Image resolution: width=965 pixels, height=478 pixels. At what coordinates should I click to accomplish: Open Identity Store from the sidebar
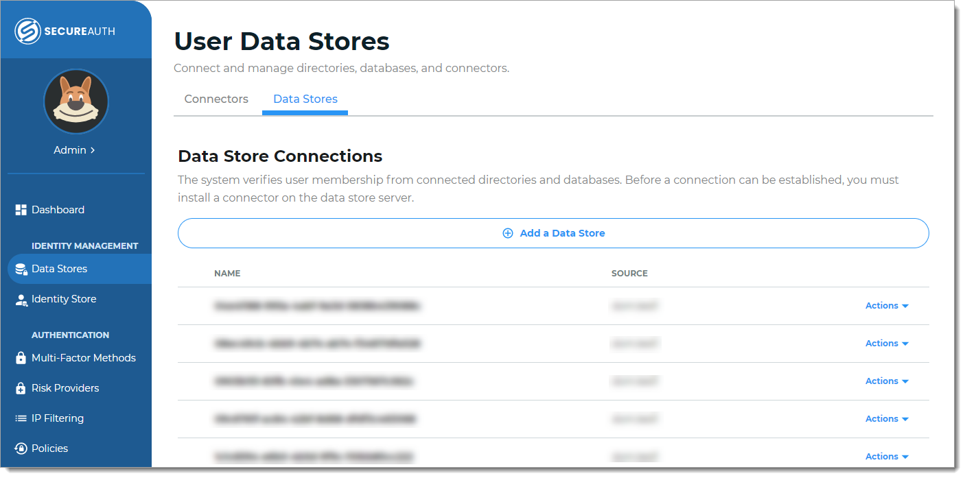pyautogui.click(x=63, y=298)
